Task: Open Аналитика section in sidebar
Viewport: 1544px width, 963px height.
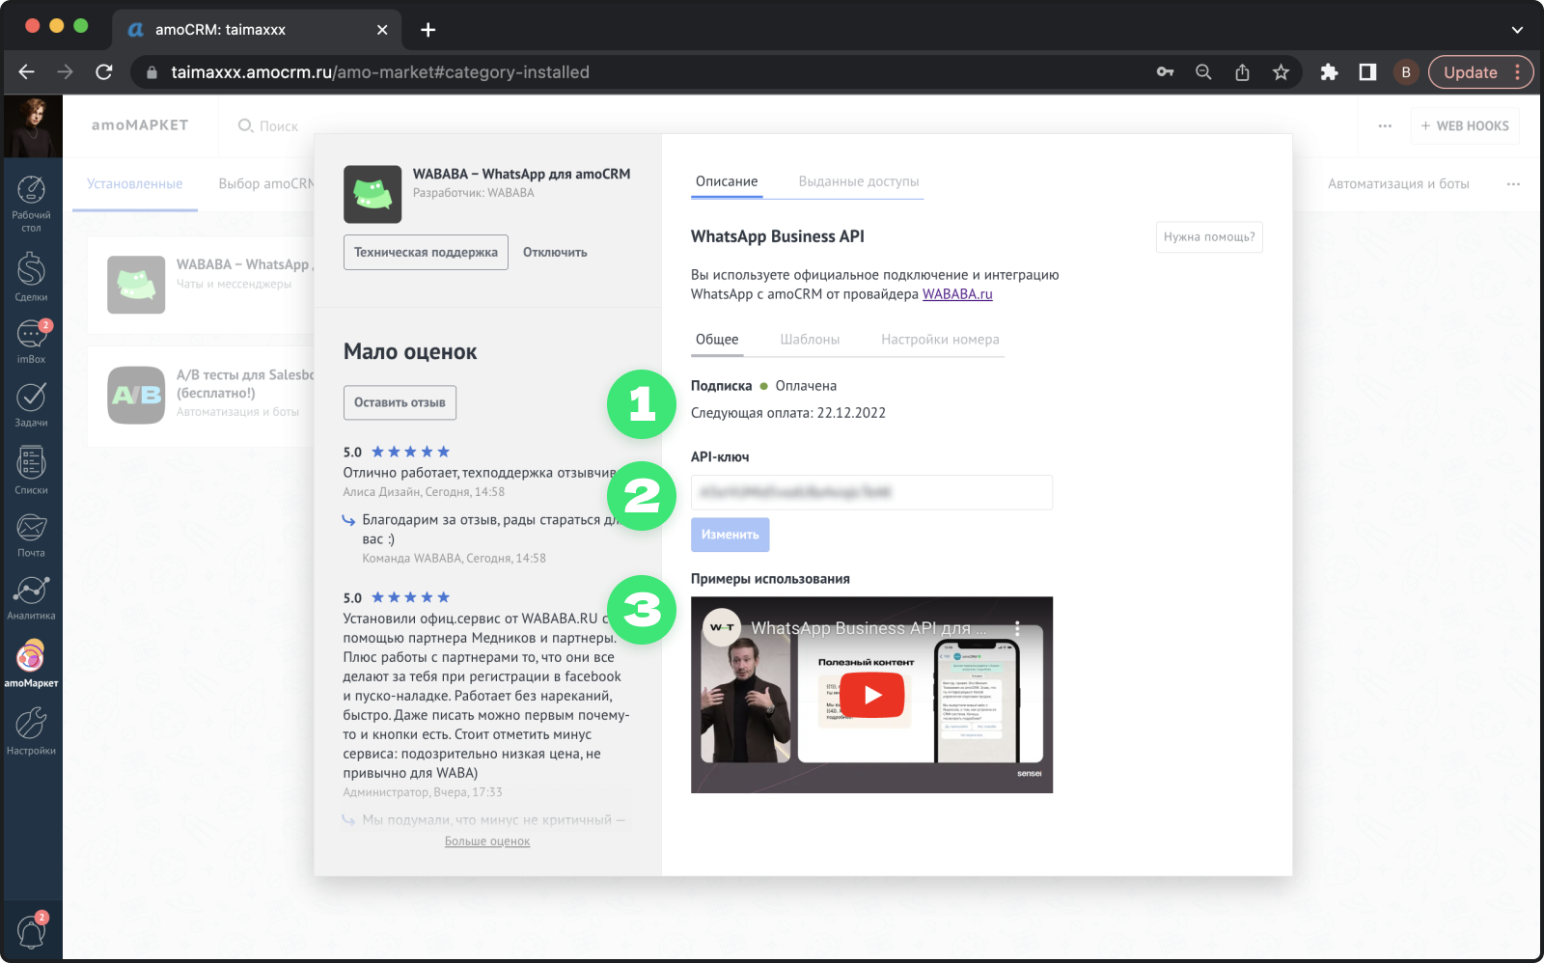Action: pos(31,597)
